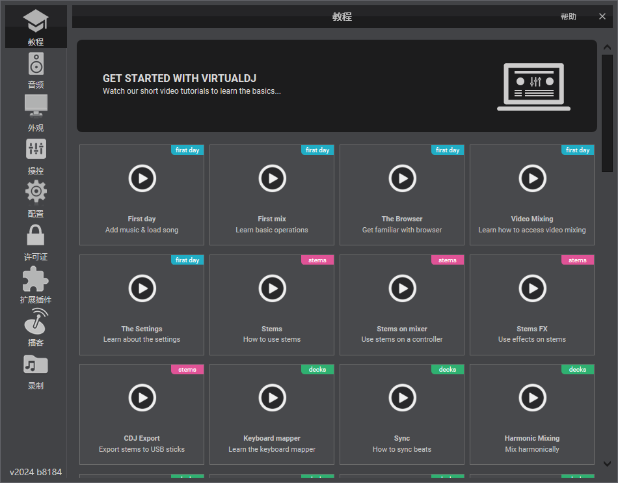Click the Get Started With VirtualDJ heading
The height and width of the screenshot is (483, 618).
point(180,78)
